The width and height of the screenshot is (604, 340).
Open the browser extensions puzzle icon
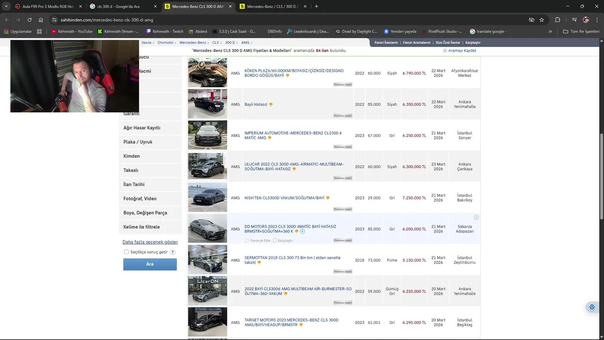(x=558, y=20)
